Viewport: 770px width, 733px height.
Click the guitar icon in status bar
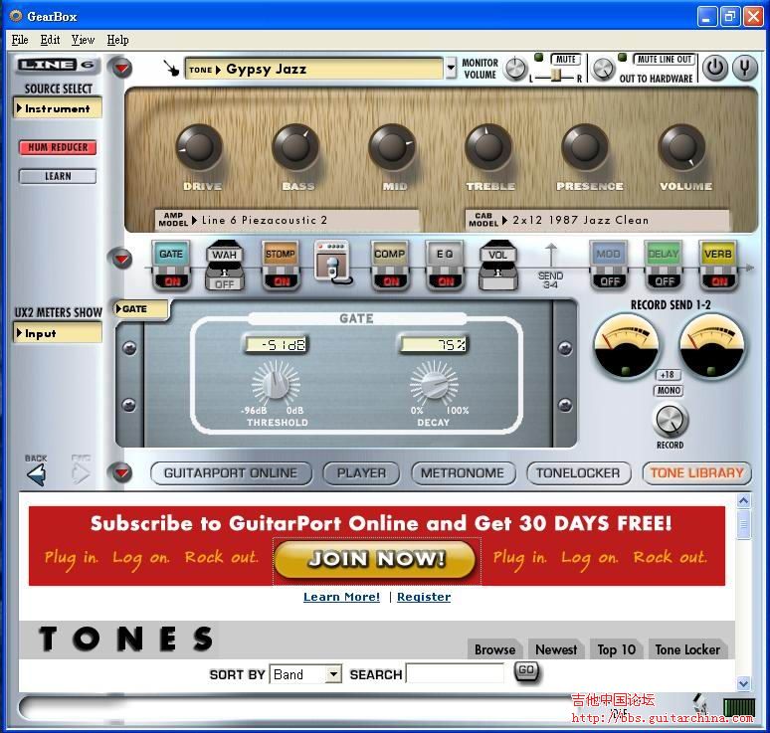click(700, 705)
